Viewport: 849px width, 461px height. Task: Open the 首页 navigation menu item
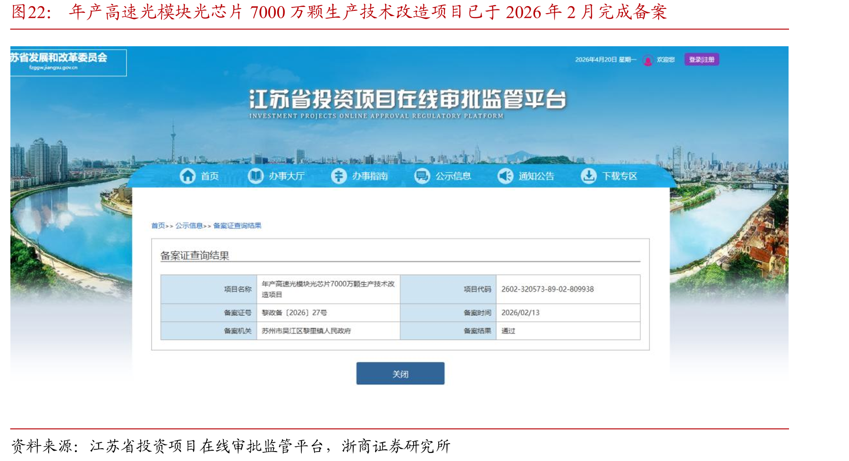point(210,176)
